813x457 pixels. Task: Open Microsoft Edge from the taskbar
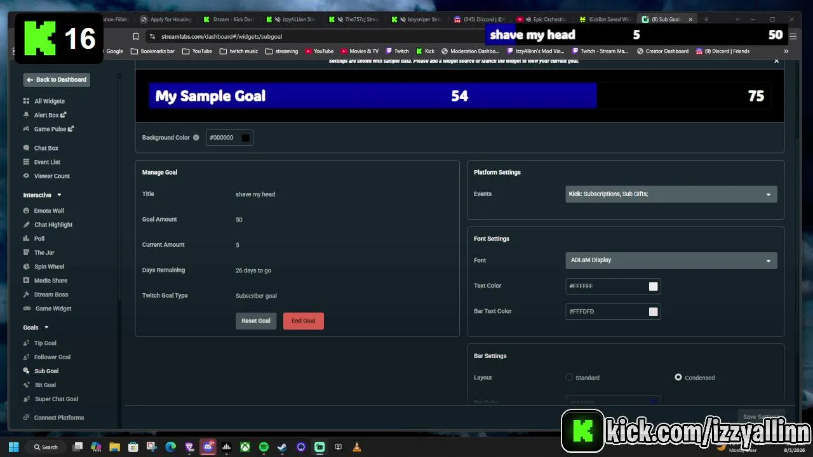coord(170,447)
